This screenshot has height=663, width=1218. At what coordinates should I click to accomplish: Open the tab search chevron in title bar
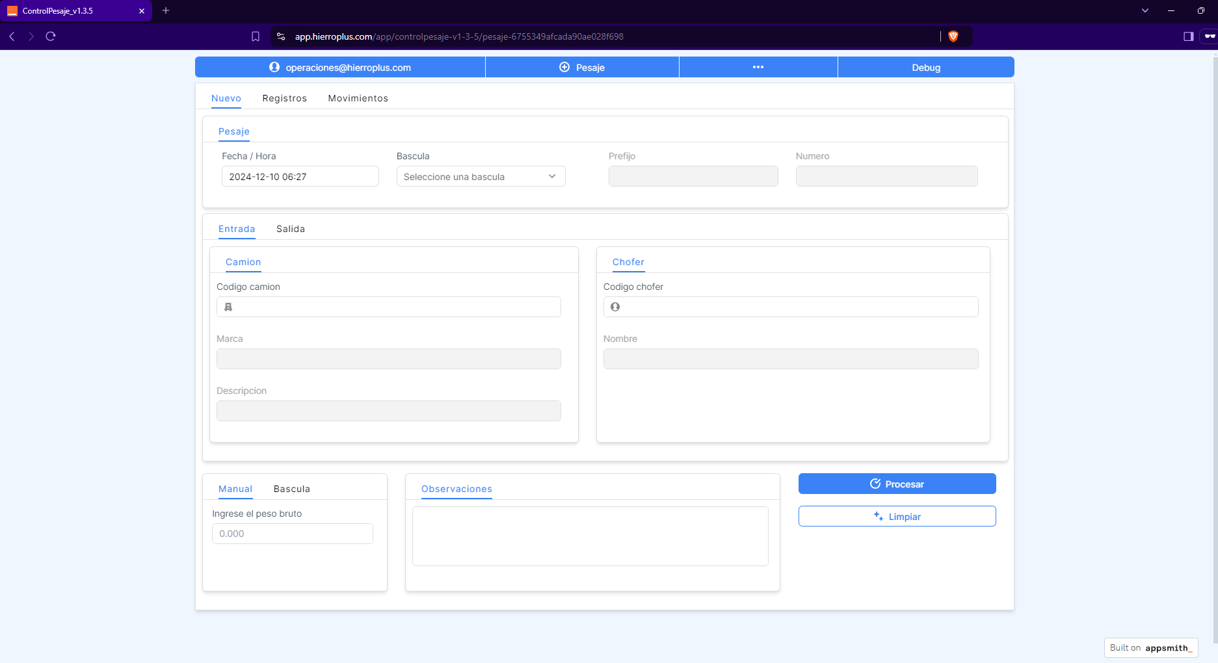pyautogui.click(x=1145, y=10)
